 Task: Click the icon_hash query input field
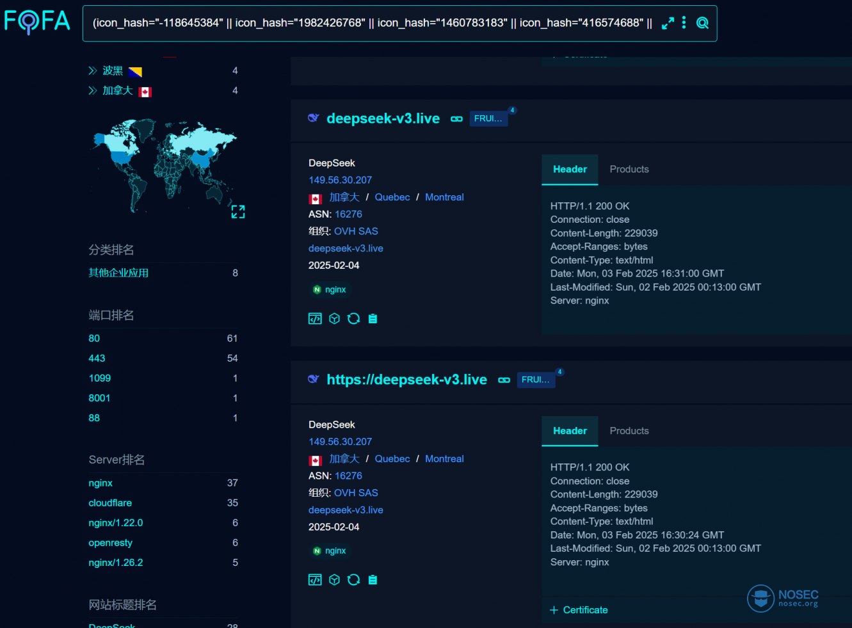(x=373, y=23)
